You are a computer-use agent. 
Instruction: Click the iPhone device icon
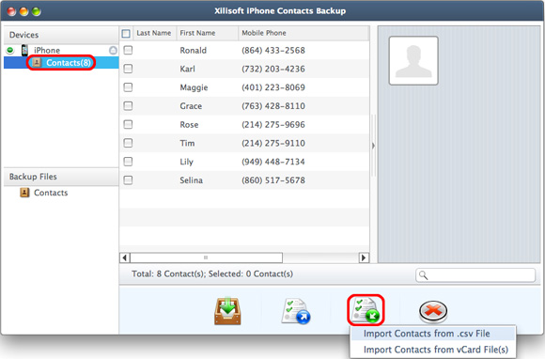coord(24,50)
